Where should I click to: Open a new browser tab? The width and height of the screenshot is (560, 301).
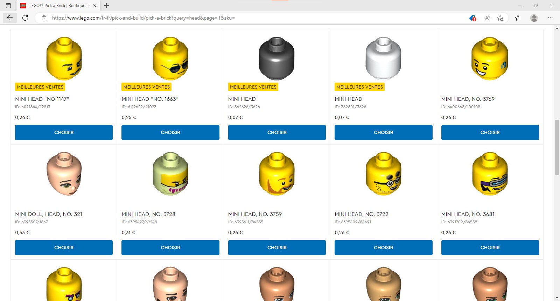pyautogui.click(x=107, y=6)
